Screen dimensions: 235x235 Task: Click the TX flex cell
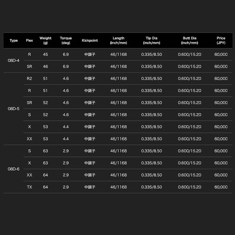tap(29, 187)
